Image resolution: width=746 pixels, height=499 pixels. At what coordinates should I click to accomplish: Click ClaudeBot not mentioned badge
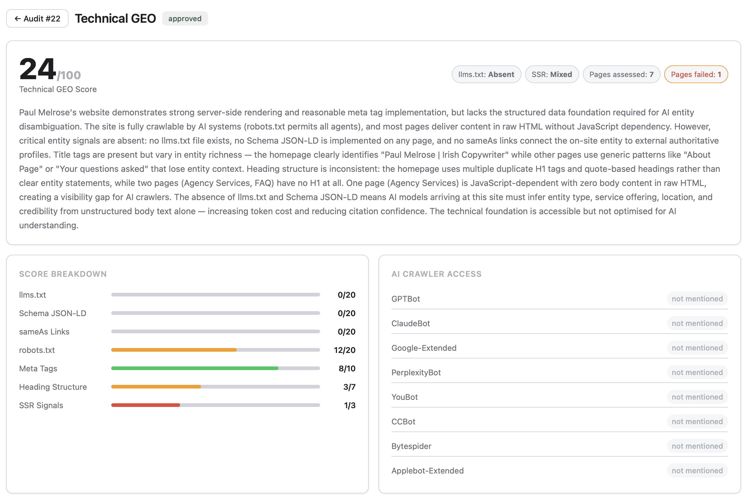697,323
